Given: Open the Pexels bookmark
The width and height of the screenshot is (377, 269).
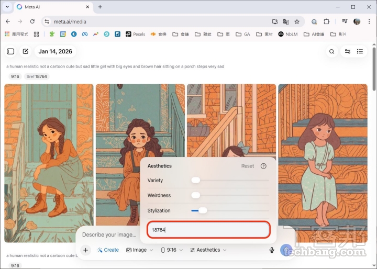Looking at the screenshot, I should point(135,34).
